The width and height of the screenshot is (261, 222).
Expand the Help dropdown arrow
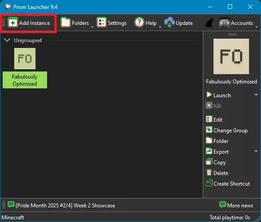160,27
